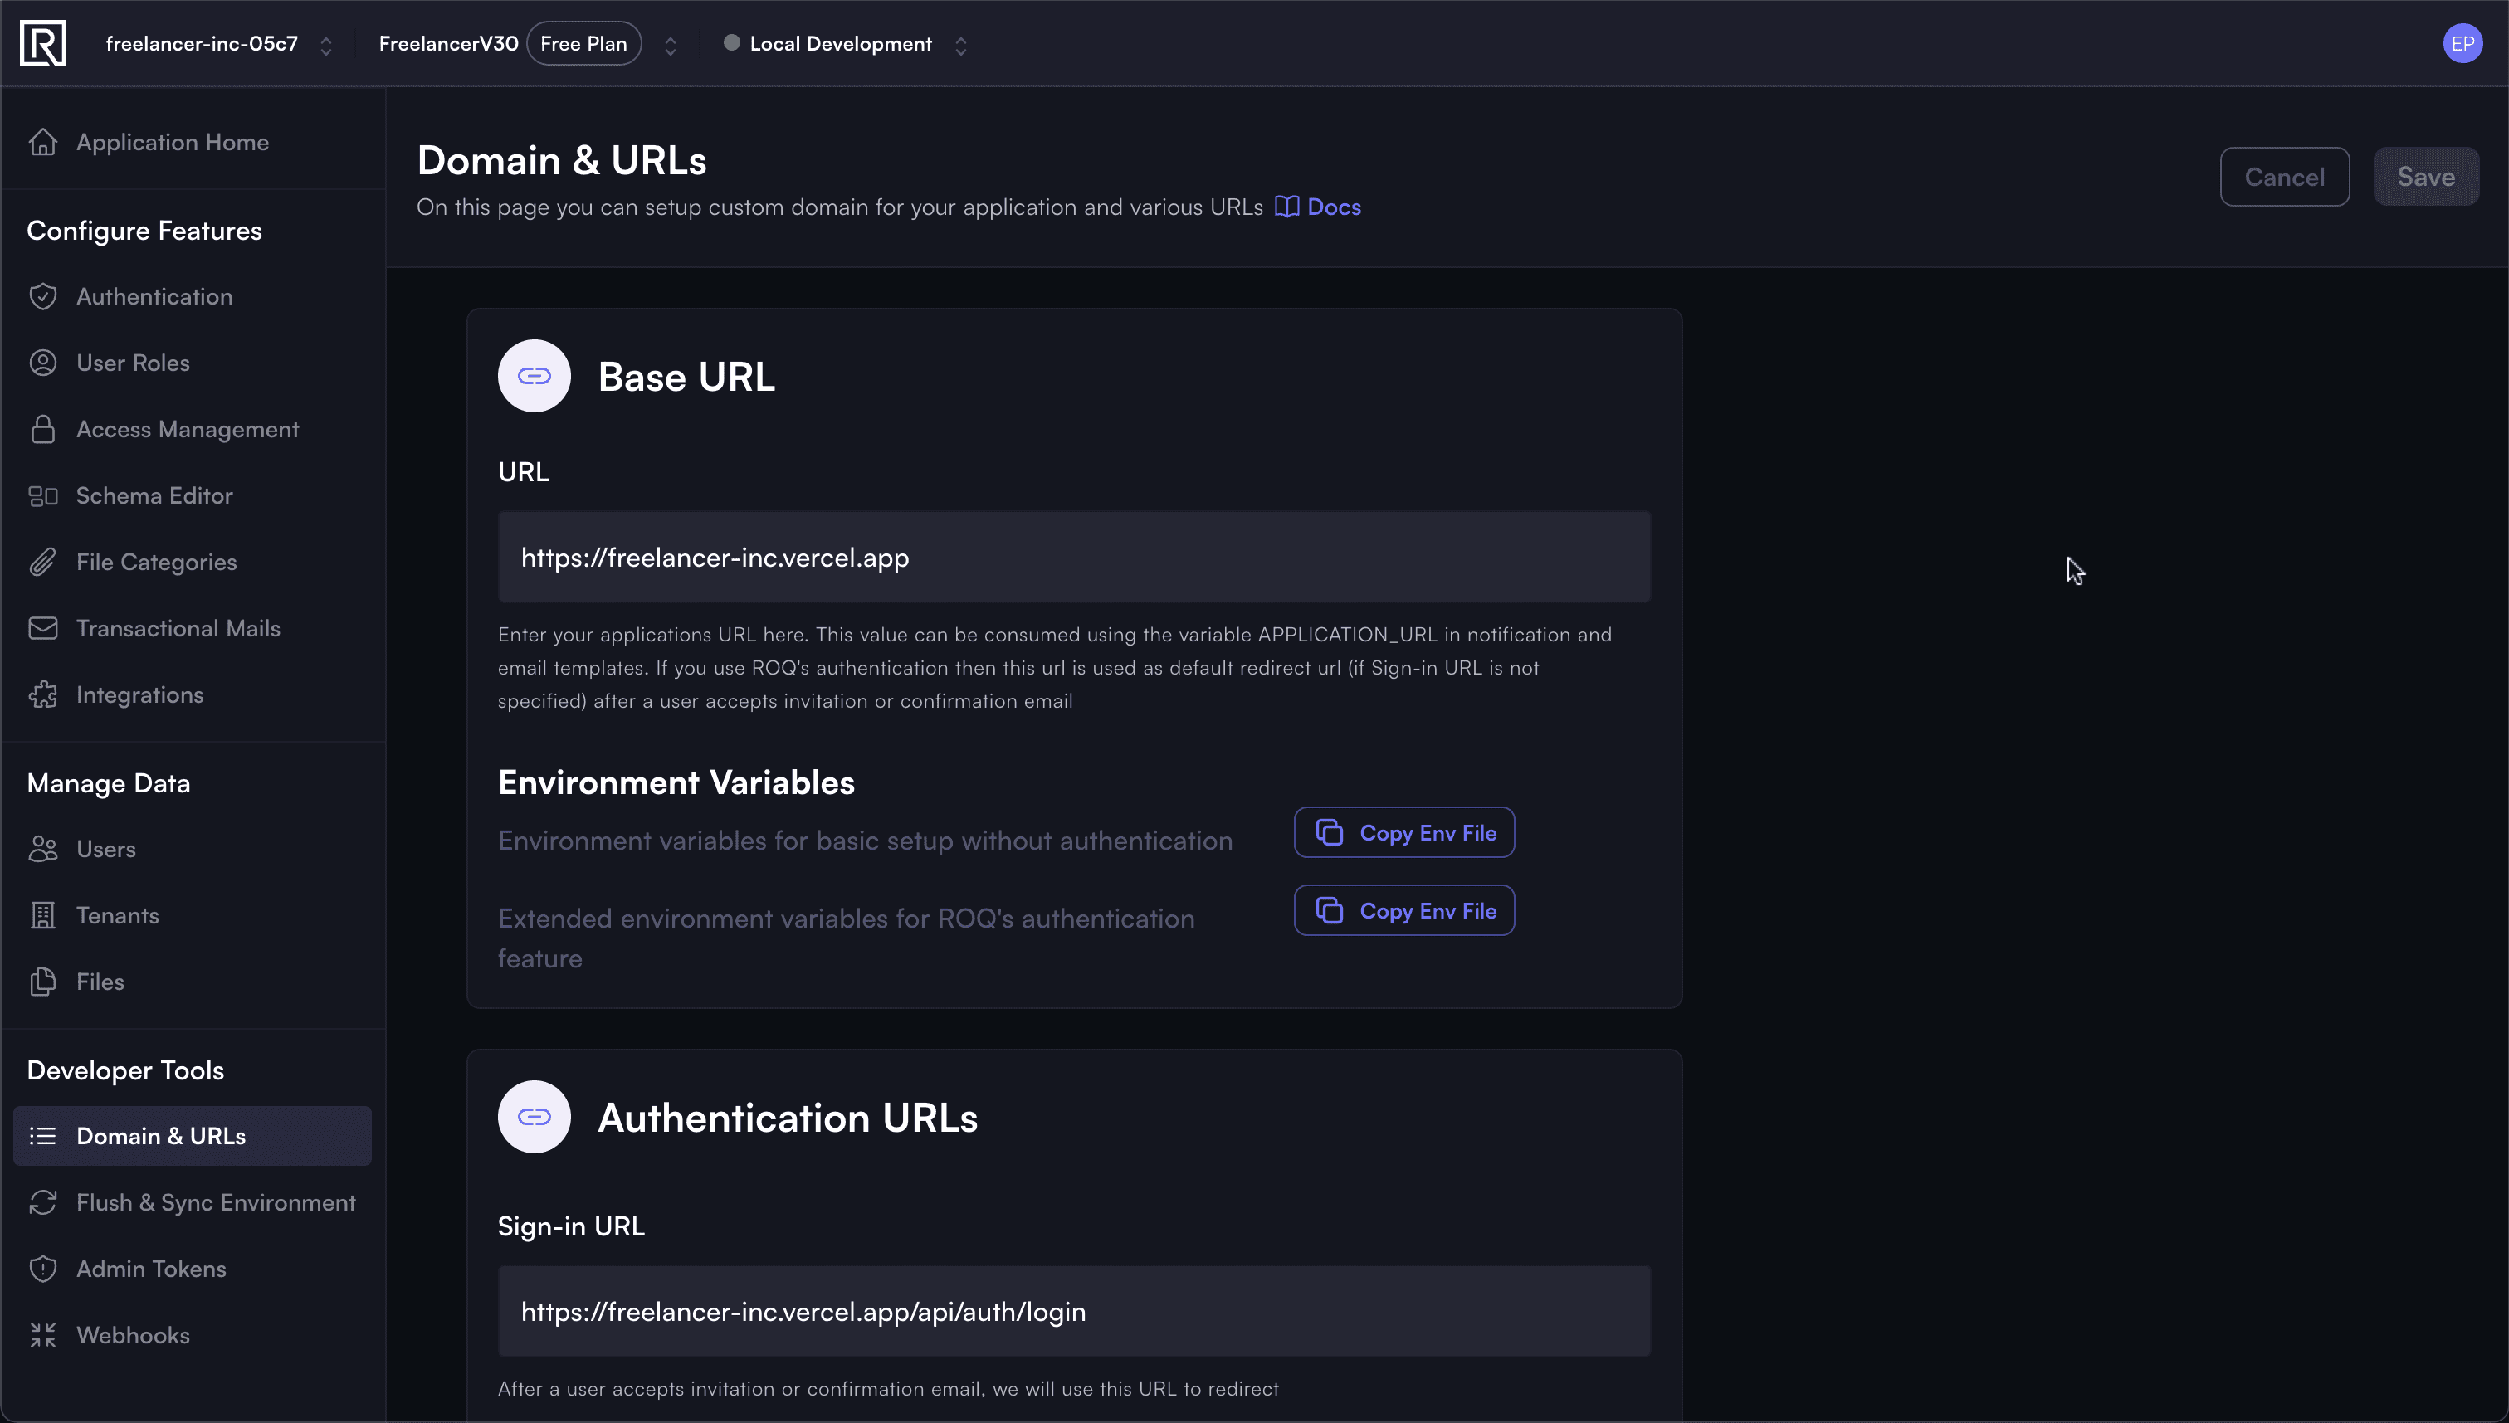Expand the freelancer-inc-05c7 organization switcher

point(325,45)
